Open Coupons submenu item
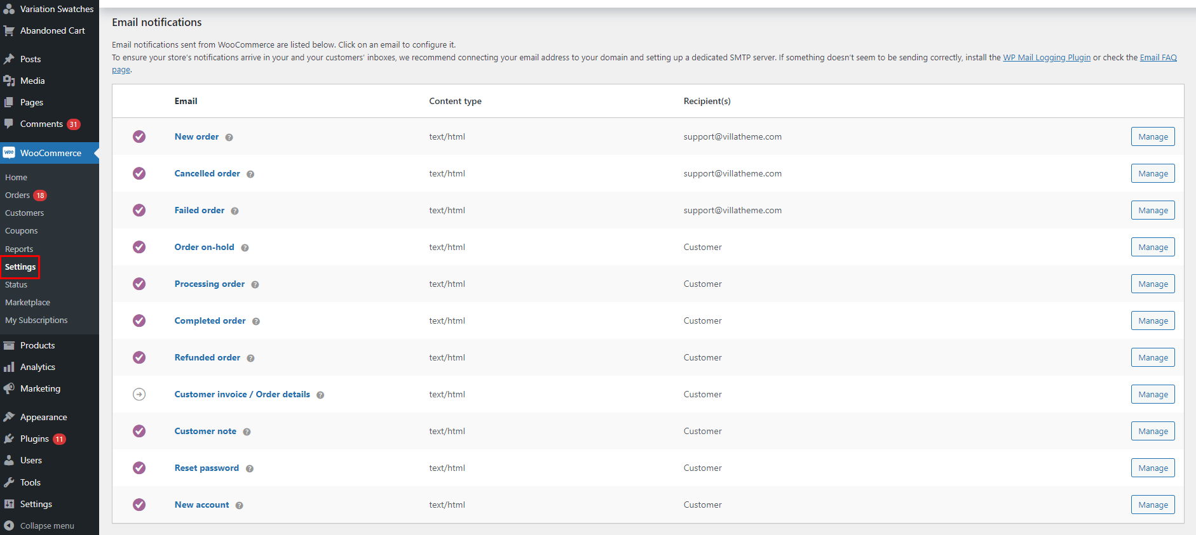 click(21, 231)
